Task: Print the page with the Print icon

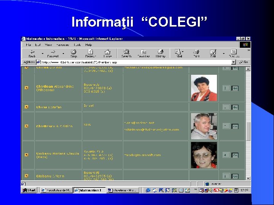Action: coord(196,54)
